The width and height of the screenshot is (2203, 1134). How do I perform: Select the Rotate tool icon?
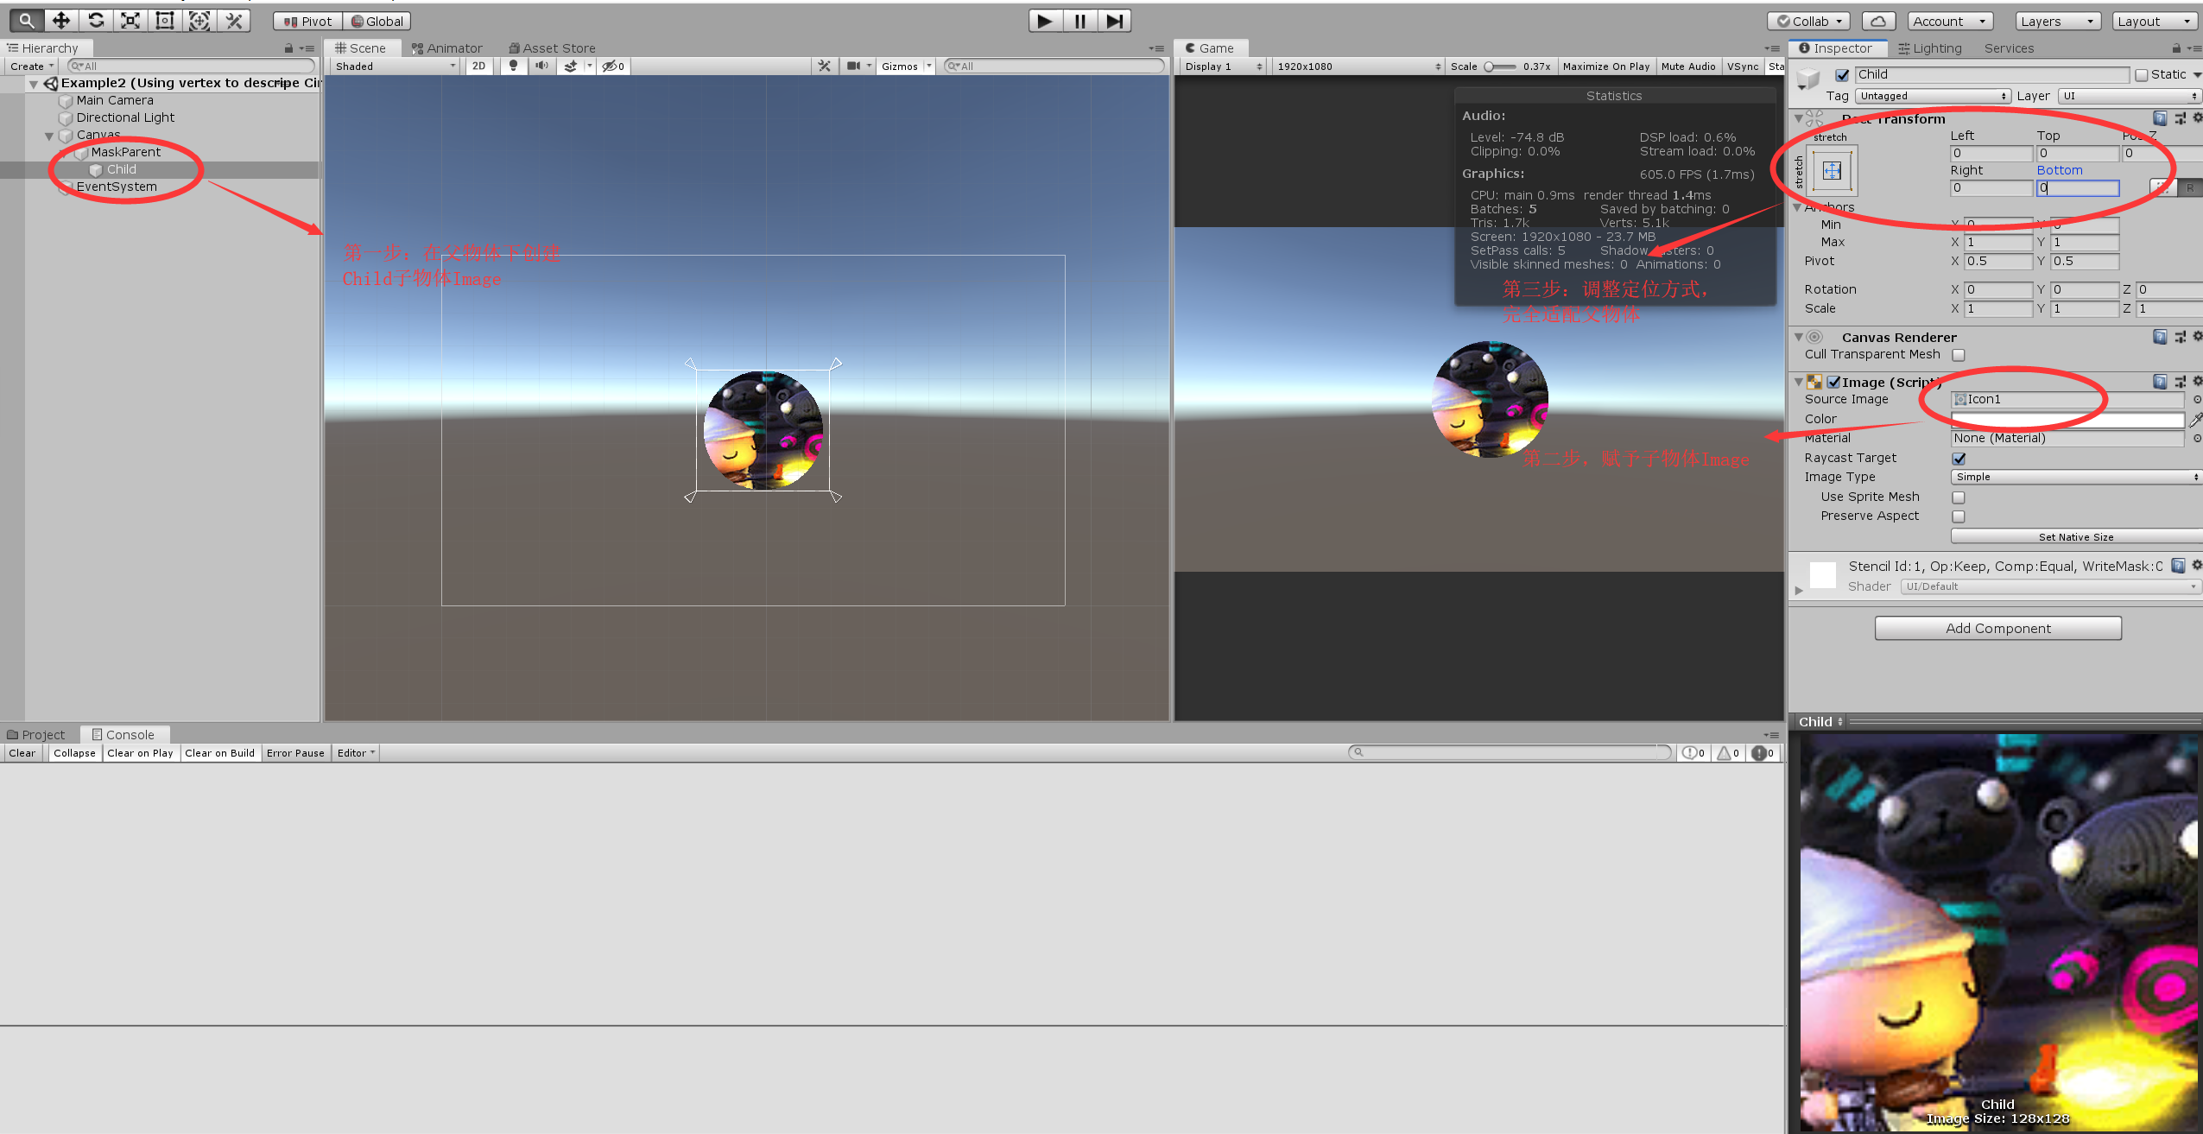(96, 20)
